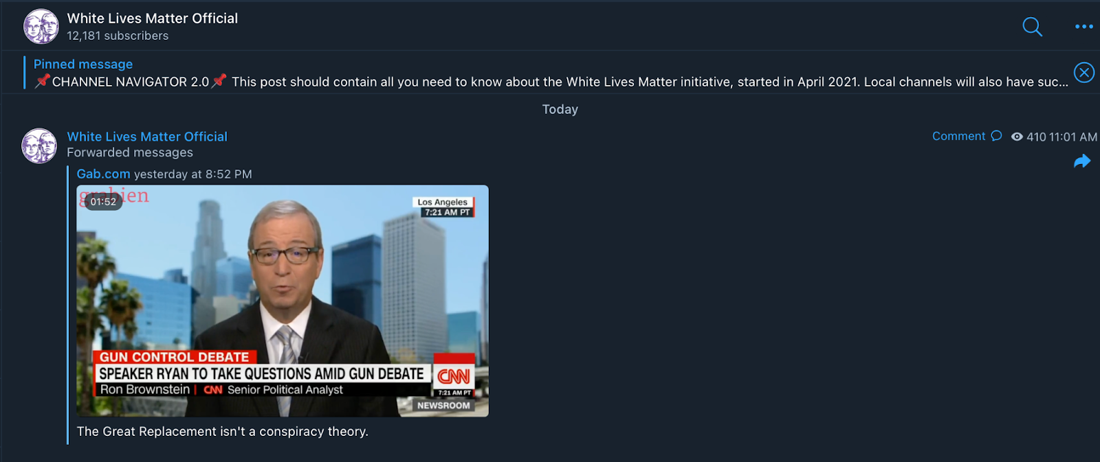Open the Pinned message bar
This screenshot has width=1100, height=462.
[550, 73]
